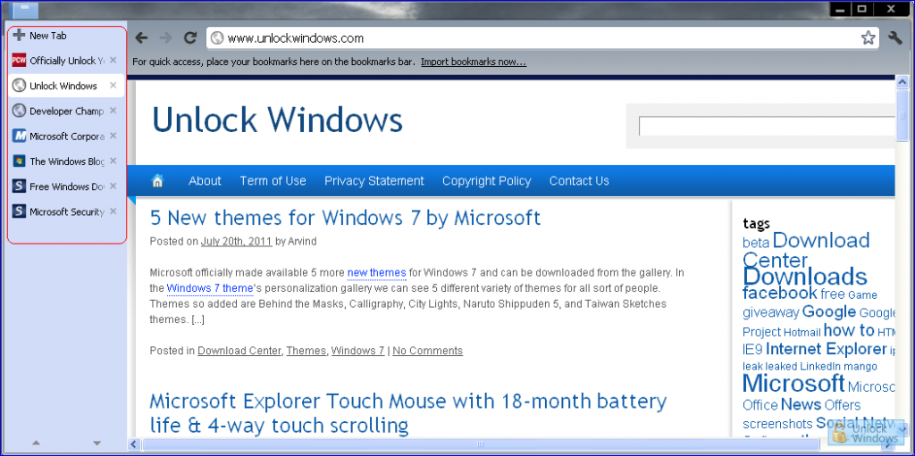Click the S favicon of Microsoft Security tab

click(x=20, y=211)
